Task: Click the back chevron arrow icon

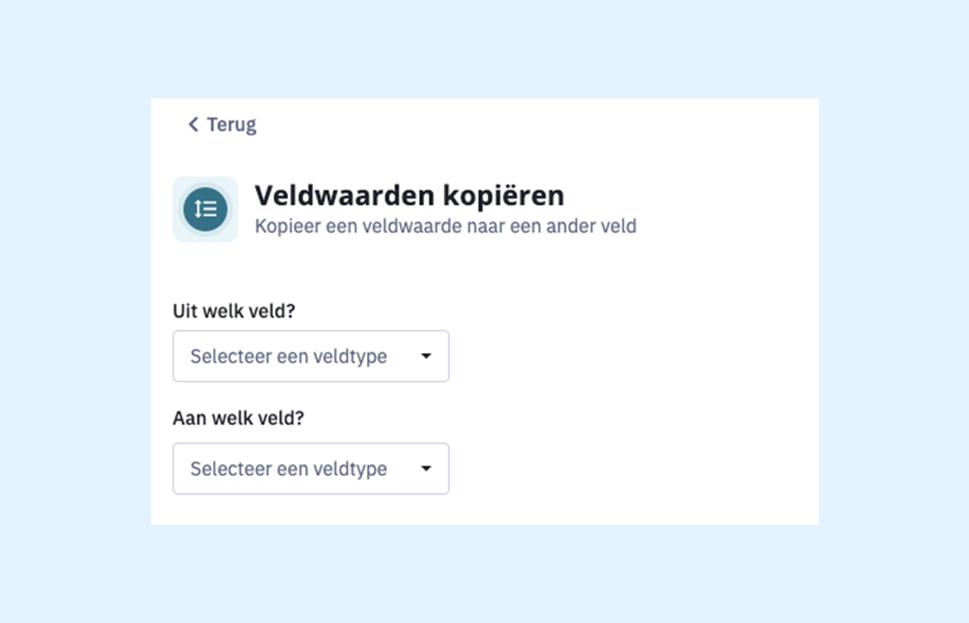Action: pyautogui.click(x=193, y=125)
